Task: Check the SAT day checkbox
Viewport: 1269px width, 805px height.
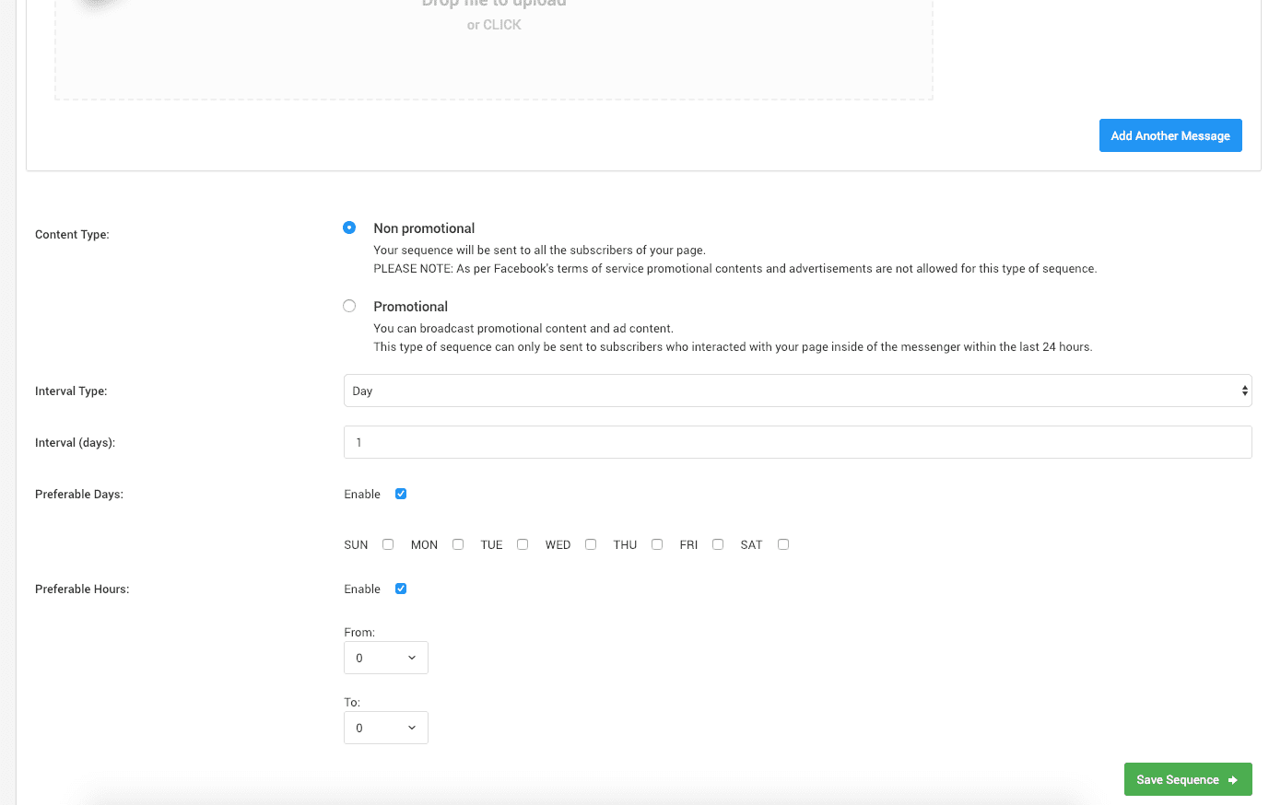Action: (x=783, y=544)
